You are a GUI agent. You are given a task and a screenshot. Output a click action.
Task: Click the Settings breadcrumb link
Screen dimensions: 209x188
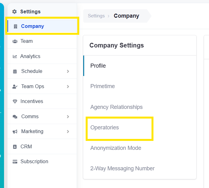[x=96, y=16]
